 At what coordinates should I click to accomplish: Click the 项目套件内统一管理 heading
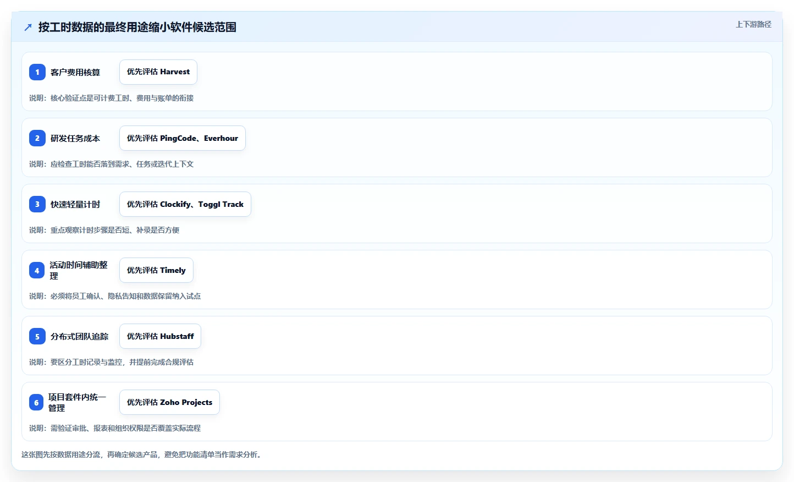[x=78, y=402]
